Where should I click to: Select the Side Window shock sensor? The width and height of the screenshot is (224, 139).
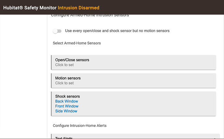pyautogui.click(x=66, y=111)
